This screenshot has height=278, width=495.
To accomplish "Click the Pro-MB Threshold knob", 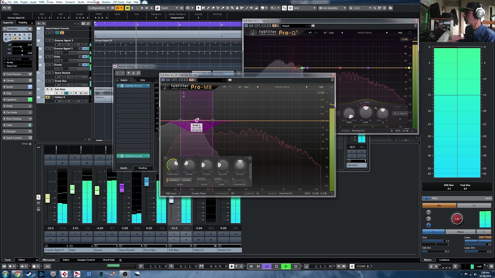I will tap(173, 165).
